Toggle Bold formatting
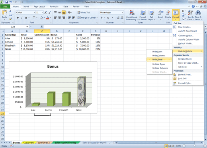 tap(18, 18)
